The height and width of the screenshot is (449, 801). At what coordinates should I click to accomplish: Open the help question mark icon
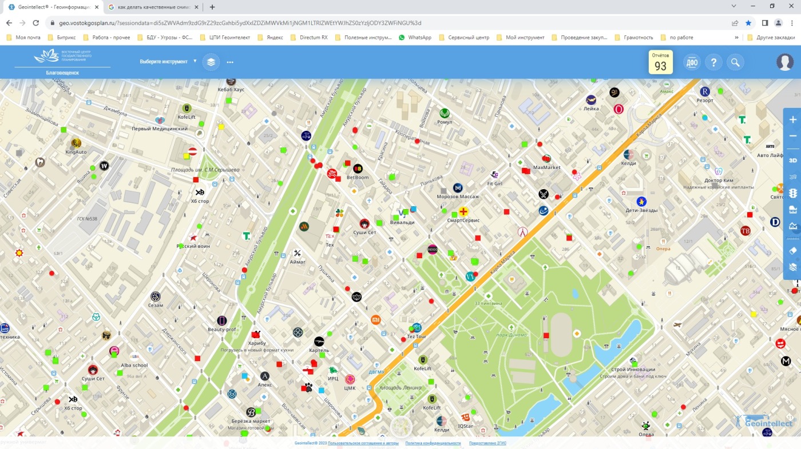713,62
